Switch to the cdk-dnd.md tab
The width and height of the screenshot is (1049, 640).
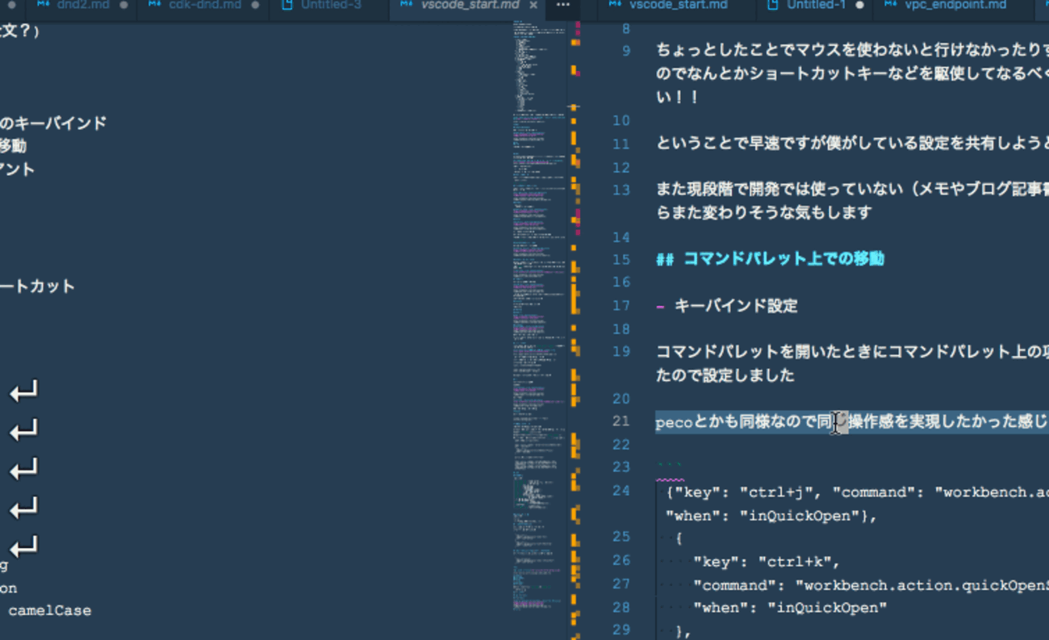pos(204,5)
